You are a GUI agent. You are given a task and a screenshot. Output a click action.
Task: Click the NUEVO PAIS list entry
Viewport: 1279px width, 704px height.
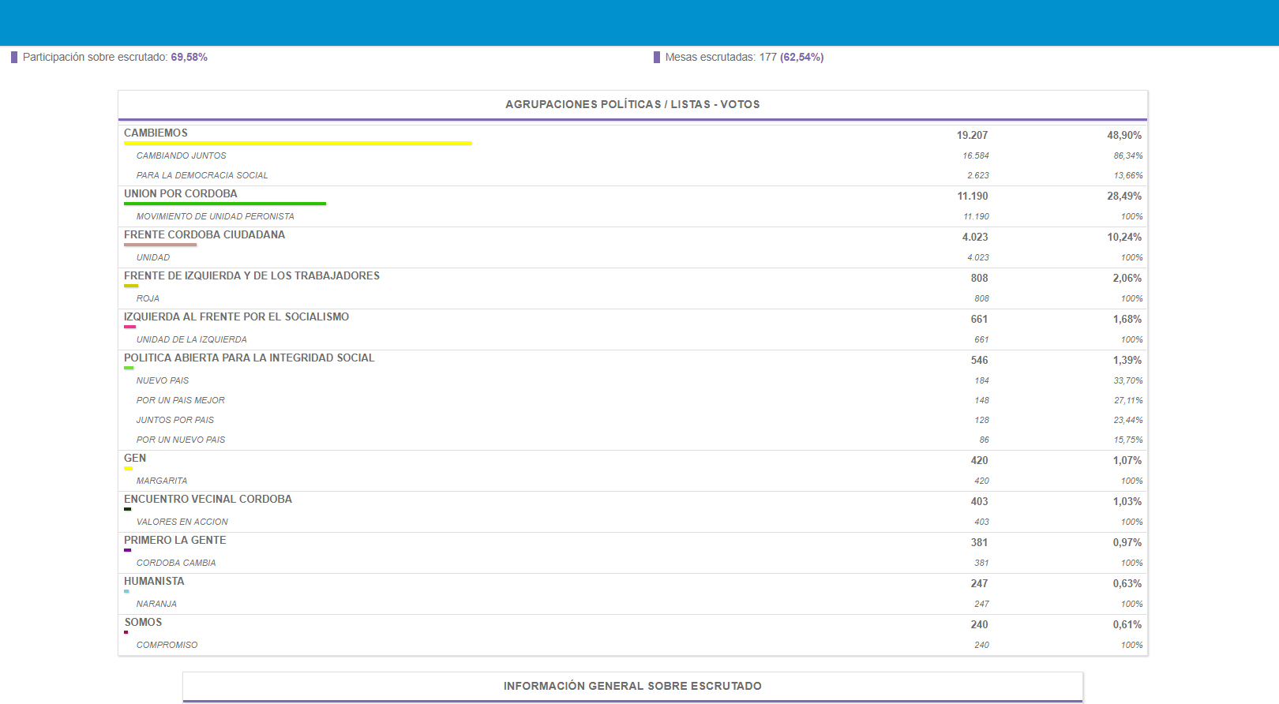click(163, 380)
